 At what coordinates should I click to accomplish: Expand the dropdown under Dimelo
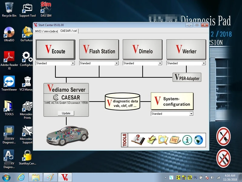[x=160, y=63]
